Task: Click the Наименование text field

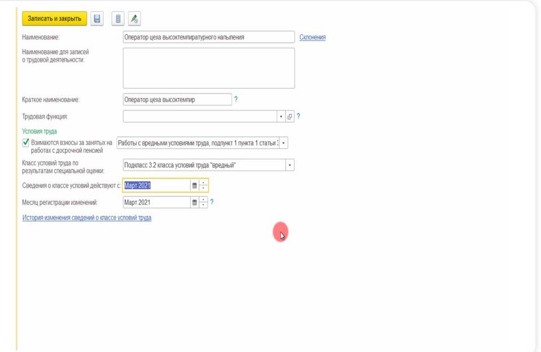Action: click(x=209, y=37)
